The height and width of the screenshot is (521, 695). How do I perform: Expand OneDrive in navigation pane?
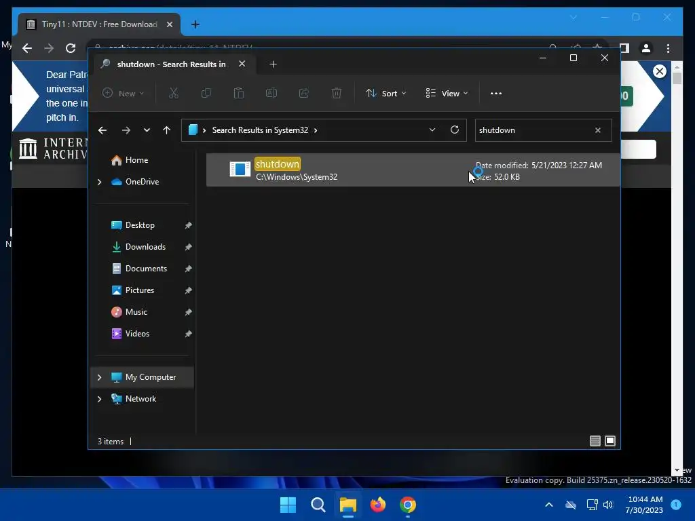[x=99, y=182]
